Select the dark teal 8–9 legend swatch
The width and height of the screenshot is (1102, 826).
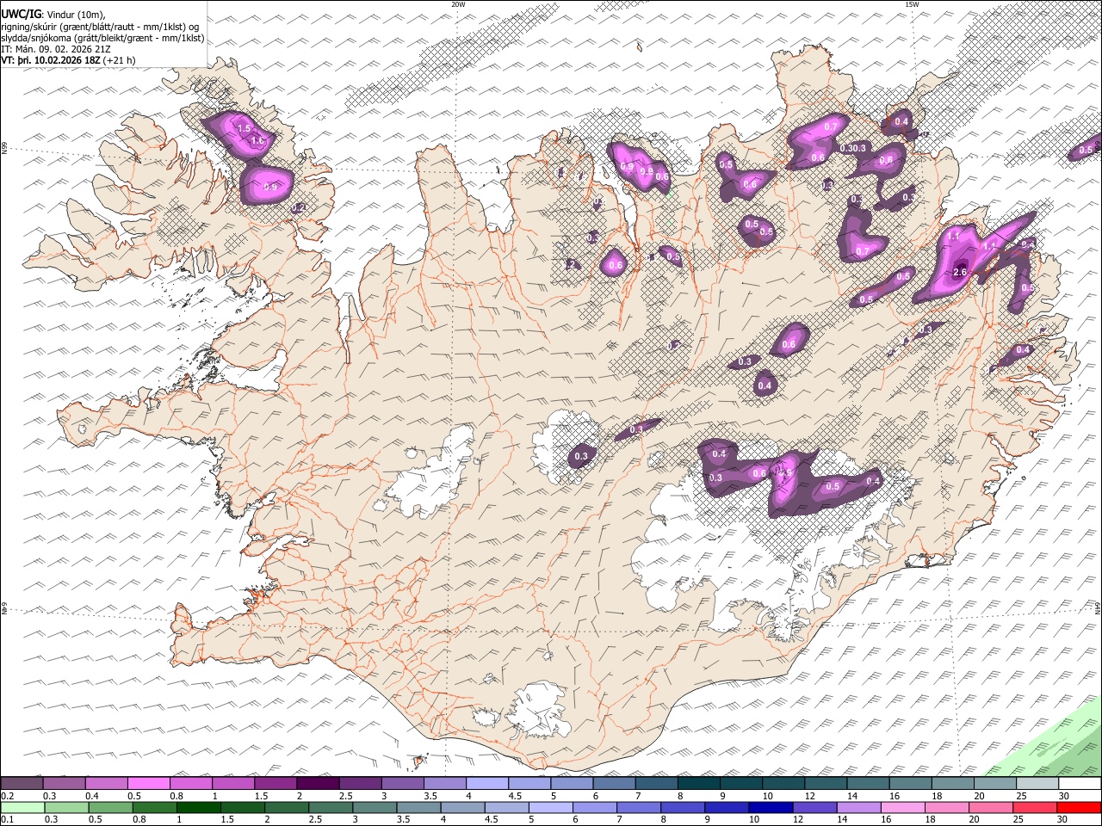(x=699, y=783)
